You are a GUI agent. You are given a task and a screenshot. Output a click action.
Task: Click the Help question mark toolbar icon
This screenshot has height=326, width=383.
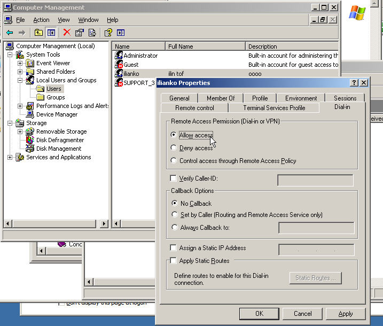pos(108,33)
